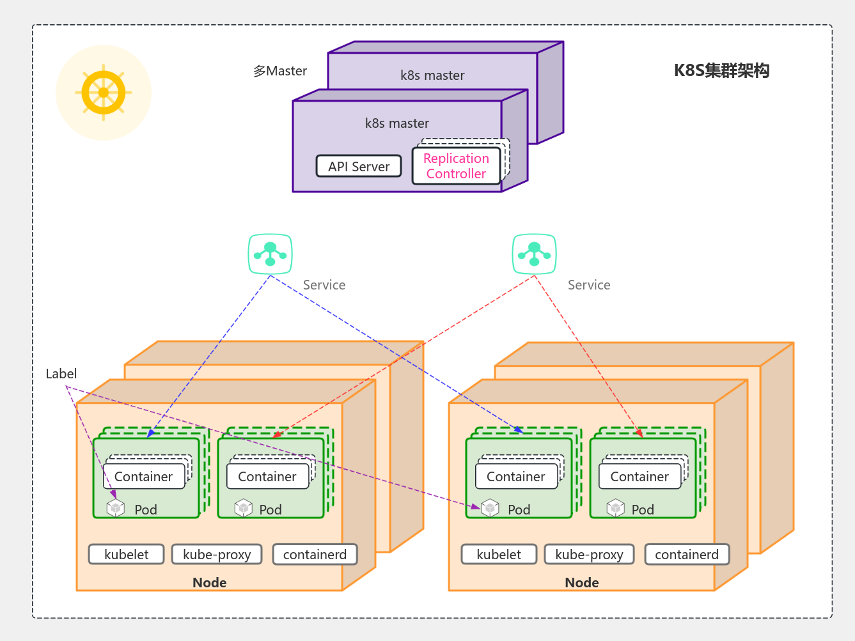Click the rightmost Pod's cube icon
This screenshot has height=641, width=855.
pyautogui.click(x=615, y=508)
